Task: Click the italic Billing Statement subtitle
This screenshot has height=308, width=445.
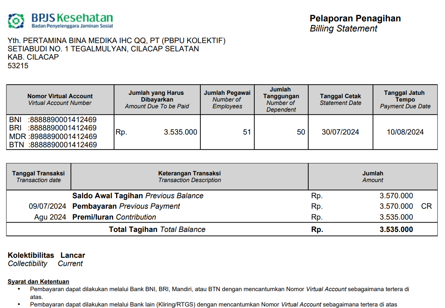Action: [343, 29]
